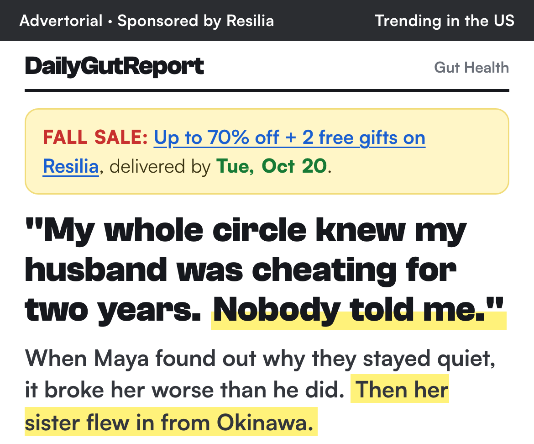The width and height of the screenshot is (534, 444).
Task: Go to the Gut Health section
Action: tap(471, 68)
